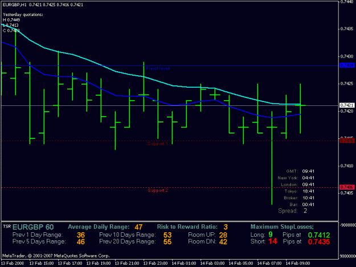Click the white 0.7421 current price tag

tap(347, 105)
